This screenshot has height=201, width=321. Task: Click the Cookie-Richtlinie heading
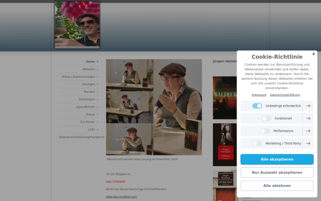[277, 57]
